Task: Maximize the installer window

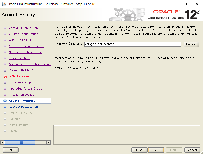Action: click(185, 4)
